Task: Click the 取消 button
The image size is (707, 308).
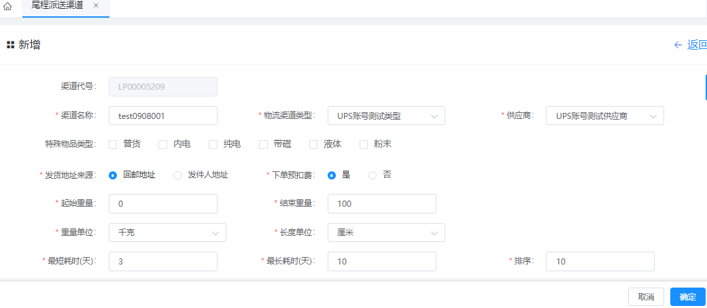Action: [646, 296]
